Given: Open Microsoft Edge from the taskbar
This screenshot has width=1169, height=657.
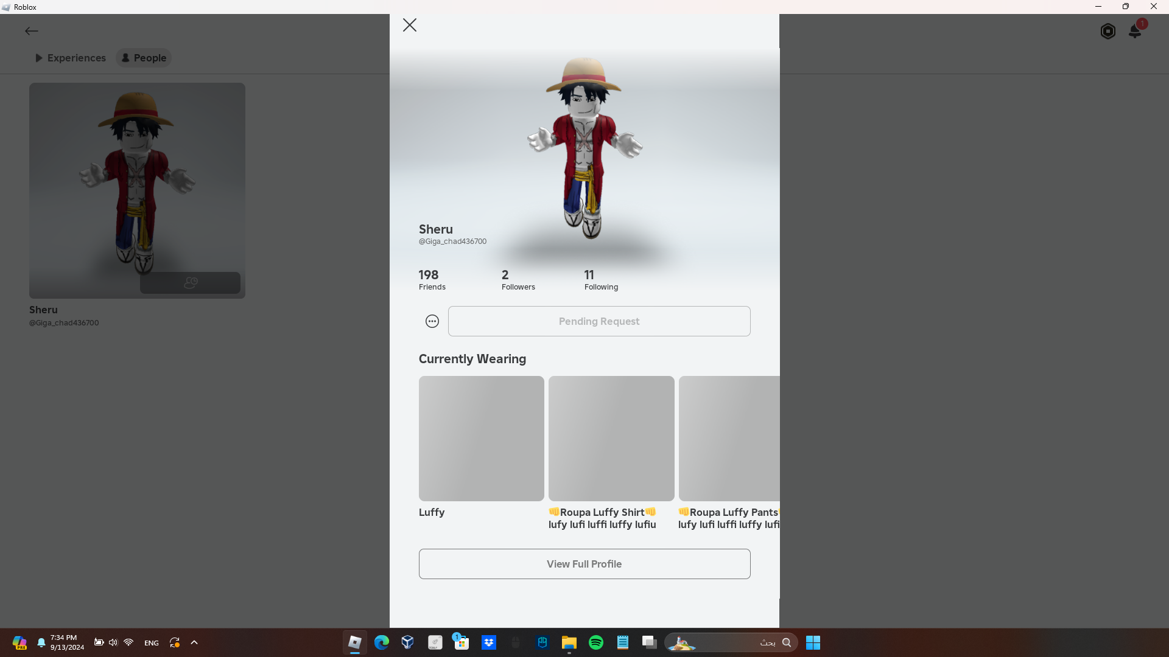Looking at the screenshot, I should click(382, 642).
